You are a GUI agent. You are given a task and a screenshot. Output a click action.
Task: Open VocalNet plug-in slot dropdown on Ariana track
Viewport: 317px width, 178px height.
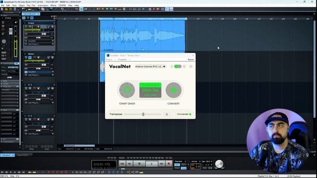53,41
